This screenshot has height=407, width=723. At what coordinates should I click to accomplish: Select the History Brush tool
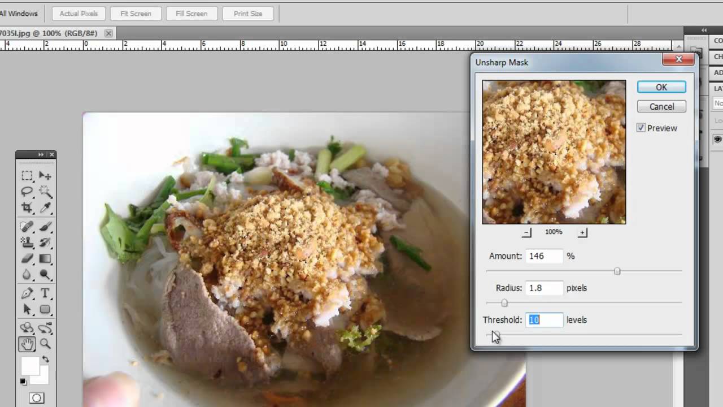[45, 243]
